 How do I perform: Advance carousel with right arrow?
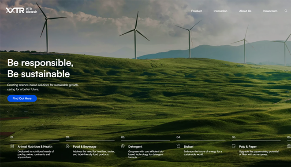click(x=34, y=112)
